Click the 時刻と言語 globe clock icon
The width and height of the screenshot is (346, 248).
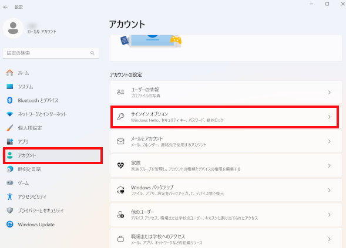coord(10,169)
